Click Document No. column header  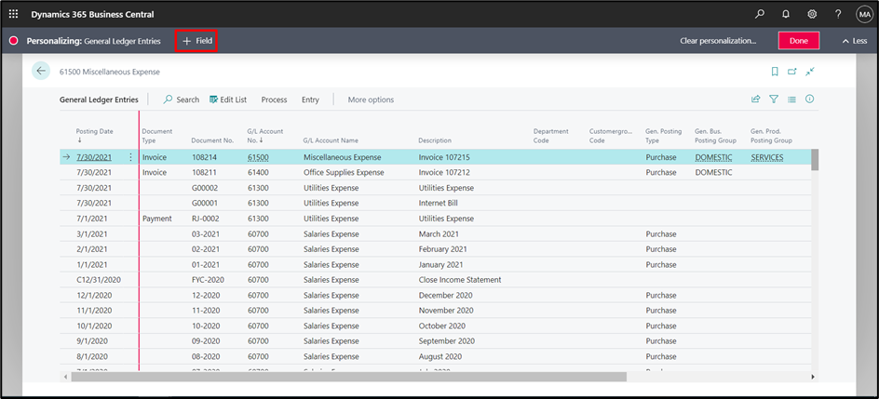(212, 140)
